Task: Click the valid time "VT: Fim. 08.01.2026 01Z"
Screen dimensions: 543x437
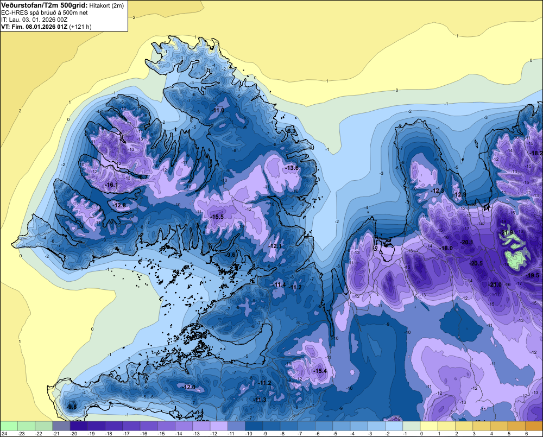Action: click(x=34, y=27)
